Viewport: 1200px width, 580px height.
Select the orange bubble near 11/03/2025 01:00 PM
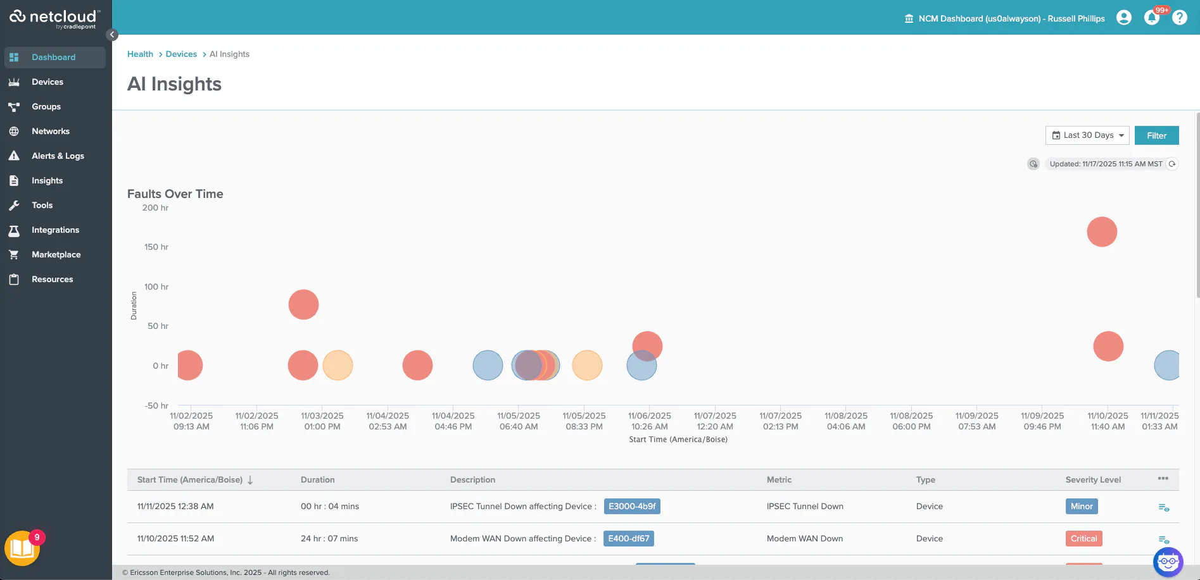tap(338, 365)
